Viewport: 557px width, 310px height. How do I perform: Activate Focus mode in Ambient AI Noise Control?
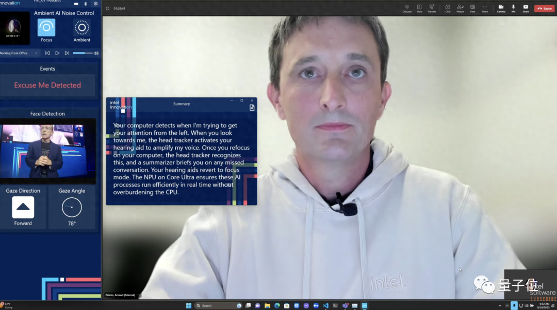46,28
